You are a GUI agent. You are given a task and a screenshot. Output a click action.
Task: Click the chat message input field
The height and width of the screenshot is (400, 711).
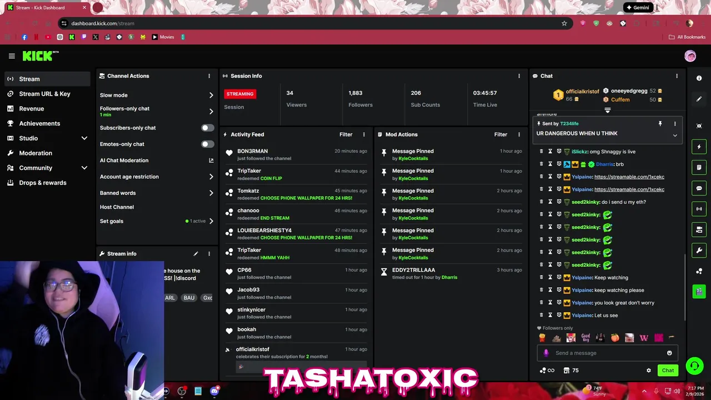pyautogui.click(x=607, y=353)
